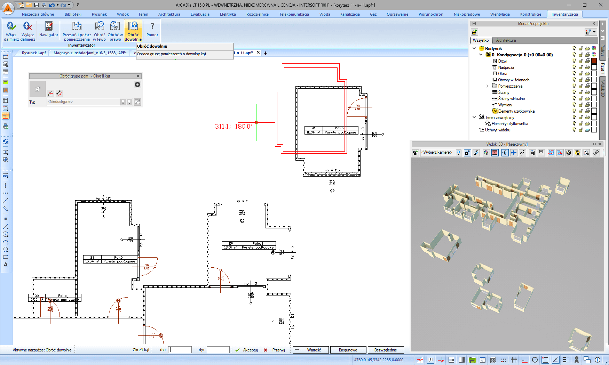609x365 pixels.
Task: Toggle lock icon for Nadproża layer
Action: (581, 67)
